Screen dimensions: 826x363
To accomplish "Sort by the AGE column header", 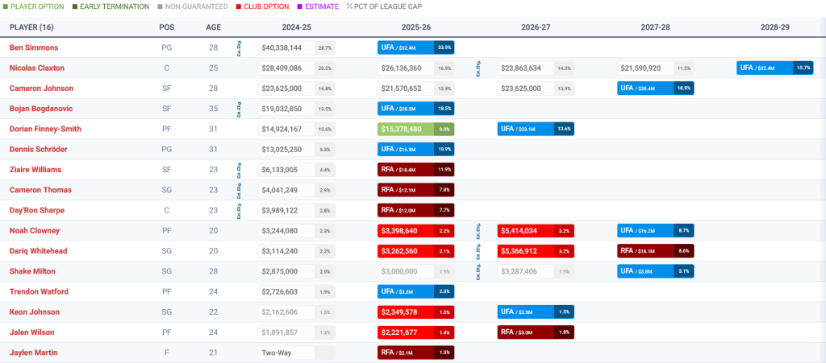I will (213, 27).
